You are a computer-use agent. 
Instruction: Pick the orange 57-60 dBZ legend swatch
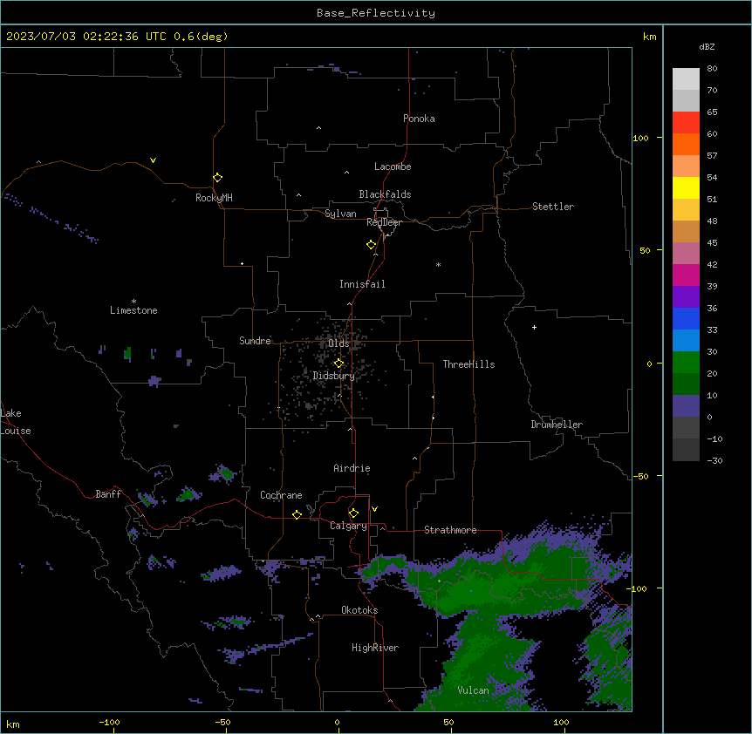coord(686,144)
